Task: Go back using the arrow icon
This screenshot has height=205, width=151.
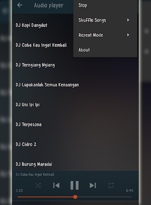Action: [x=20, y=5]
